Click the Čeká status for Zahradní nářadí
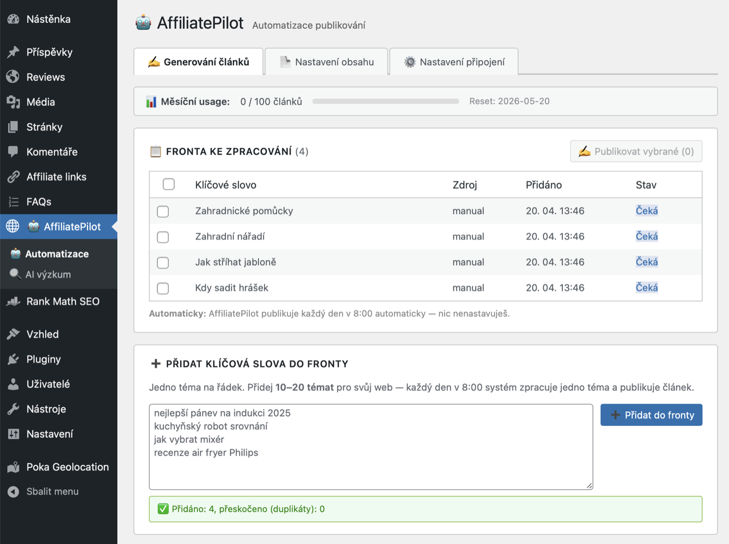The image size is (729, 544). (x=647, y=236)
